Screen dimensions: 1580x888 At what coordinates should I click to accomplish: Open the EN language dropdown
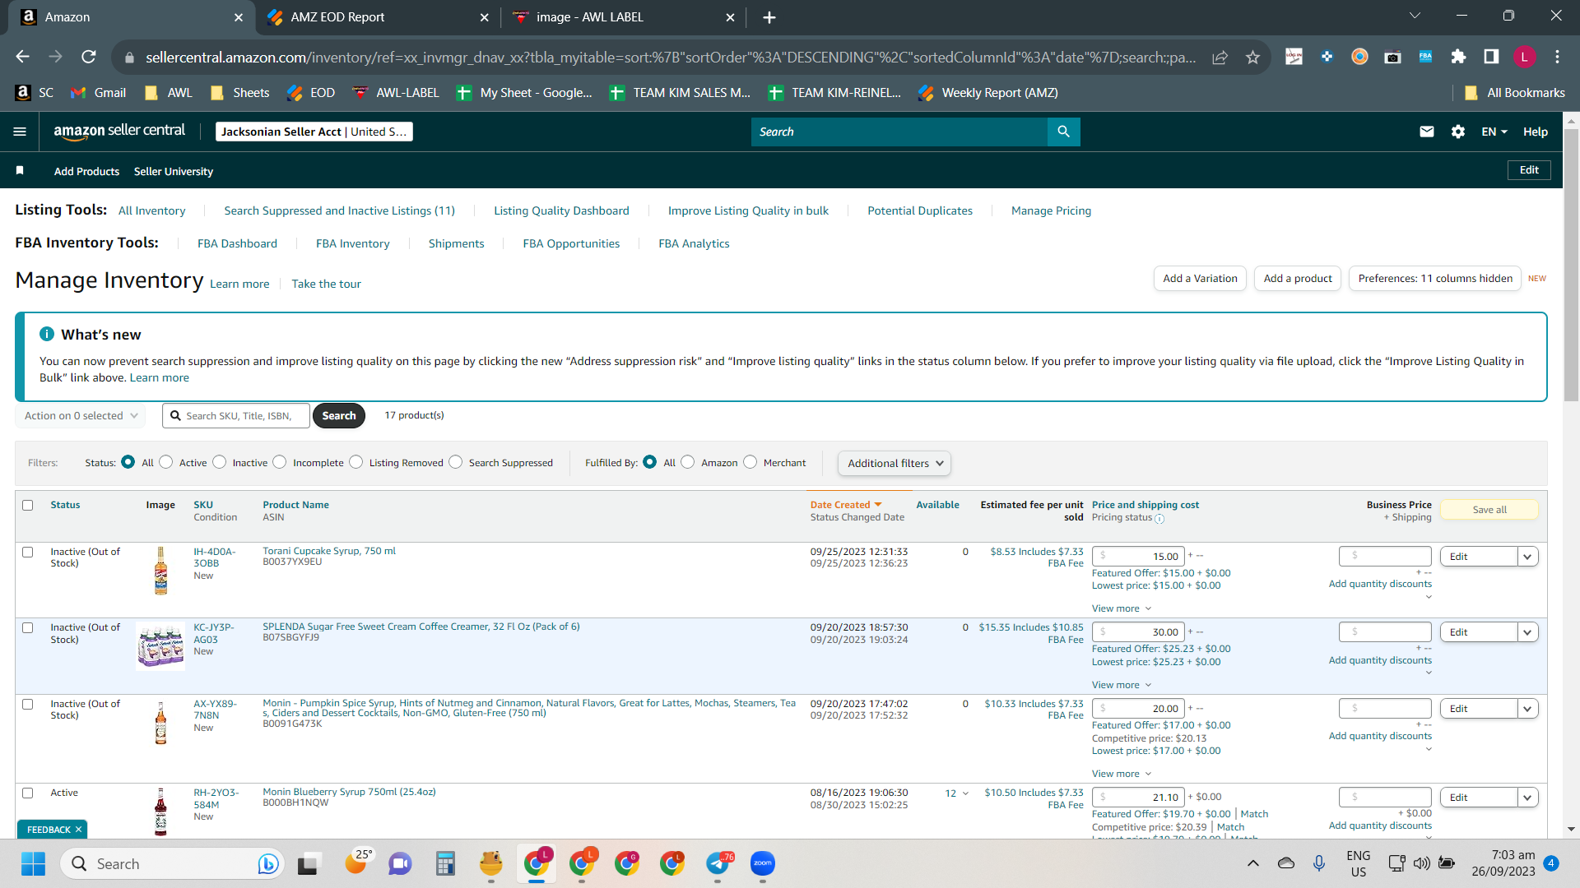tap(1494, 132)
